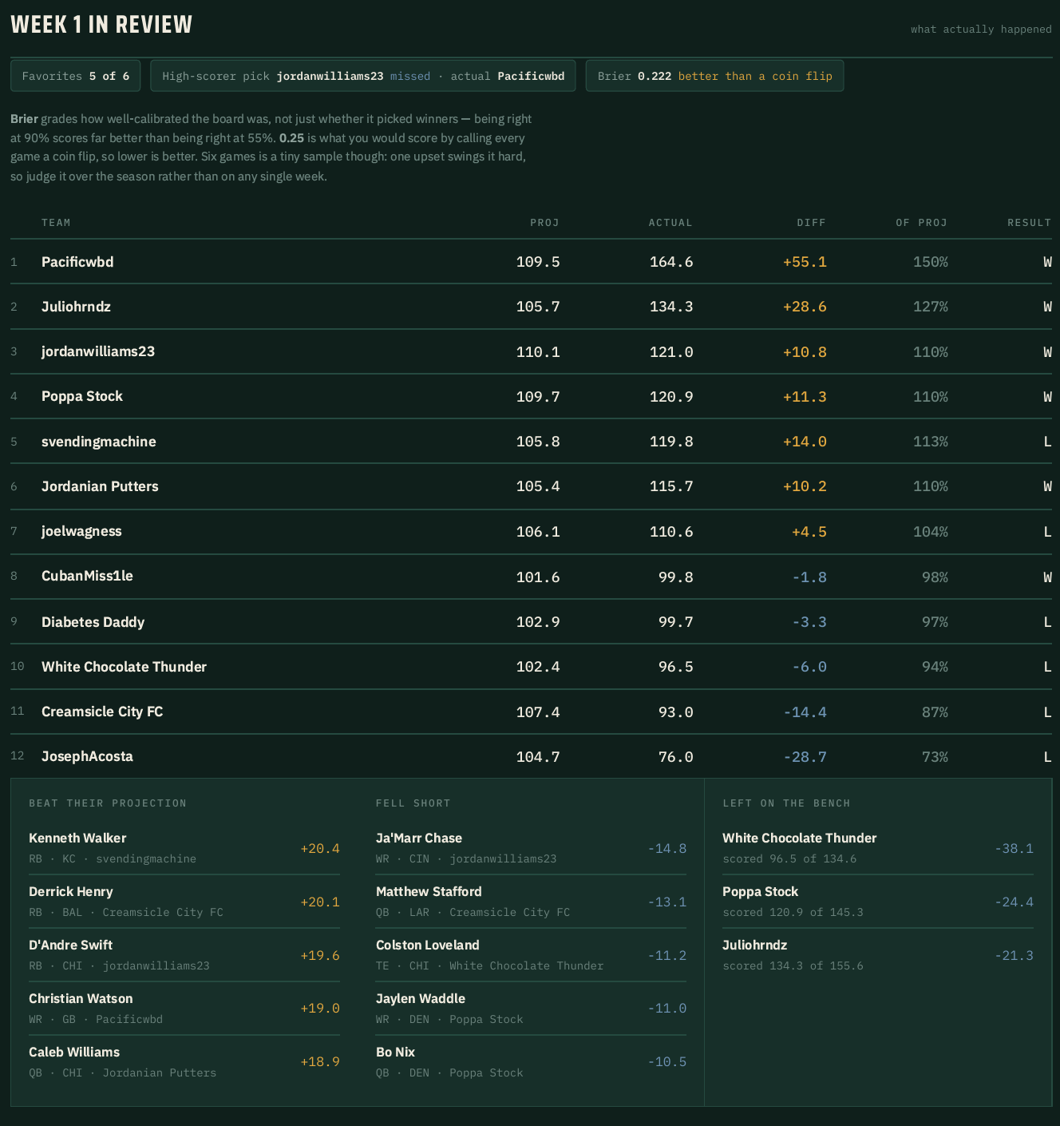Image resolution: width=1060 pixels, height=1126 pixels.
Task: Sort by the ACTUAL column header
Action: pos(670,223)
